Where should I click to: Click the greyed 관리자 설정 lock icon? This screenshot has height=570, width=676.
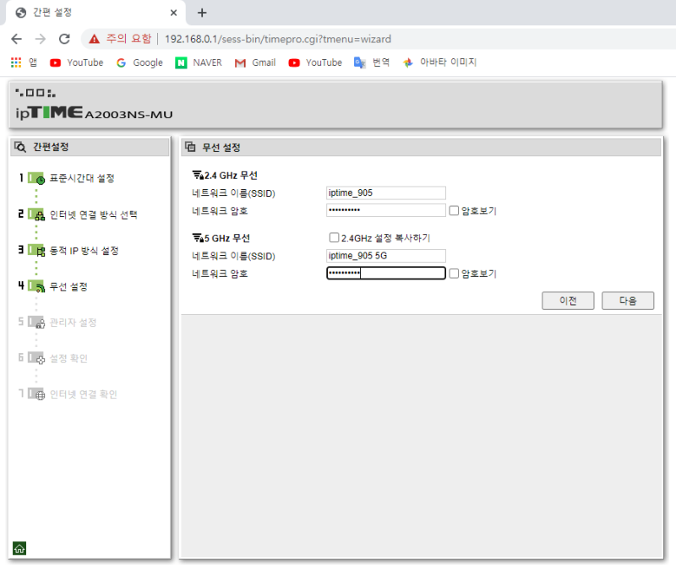tap(39, 322)
